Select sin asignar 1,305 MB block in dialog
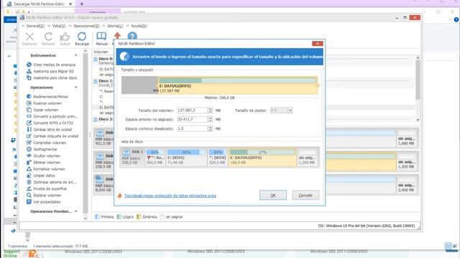This screenshot has width=460, height=258. 307,157
